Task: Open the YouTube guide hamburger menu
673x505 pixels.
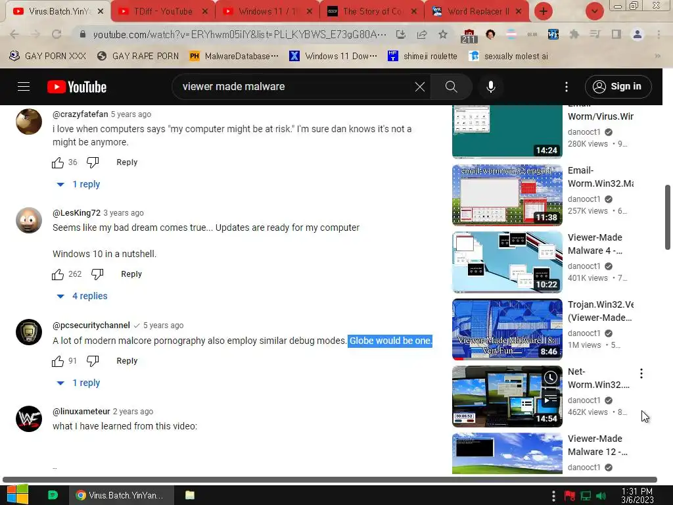Action: 24,87
